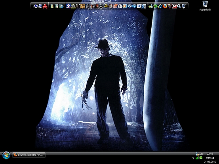This screenshot has height=164, width=219.
Task: Open the first folder icon in the dock
Action: (52, 6)
